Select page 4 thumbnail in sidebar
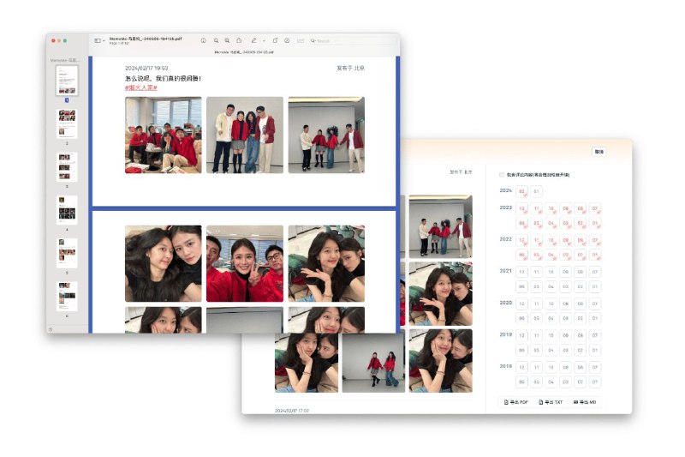The height and width of the screenshot is (457, 685). pos(67,210)
